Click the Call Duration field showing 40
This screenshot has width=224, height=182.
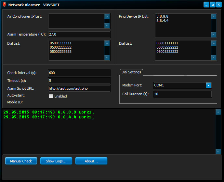[183, 94]
